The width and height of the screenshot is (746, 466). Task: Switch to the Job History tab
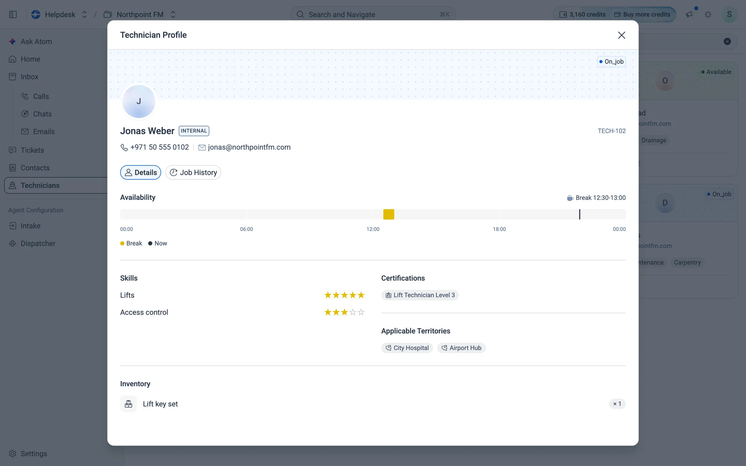tap(193, 172)
